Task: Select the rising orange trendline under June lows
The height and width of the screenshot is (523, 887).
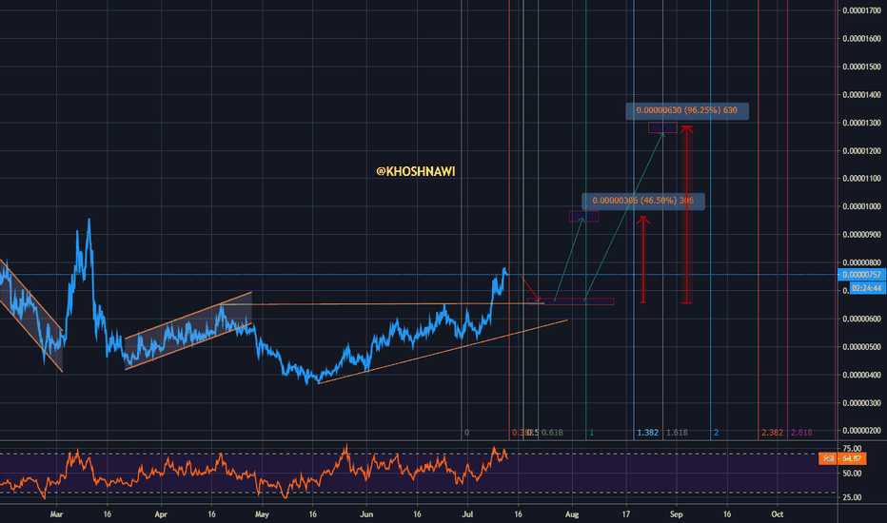Action: (x=443, y=352)
